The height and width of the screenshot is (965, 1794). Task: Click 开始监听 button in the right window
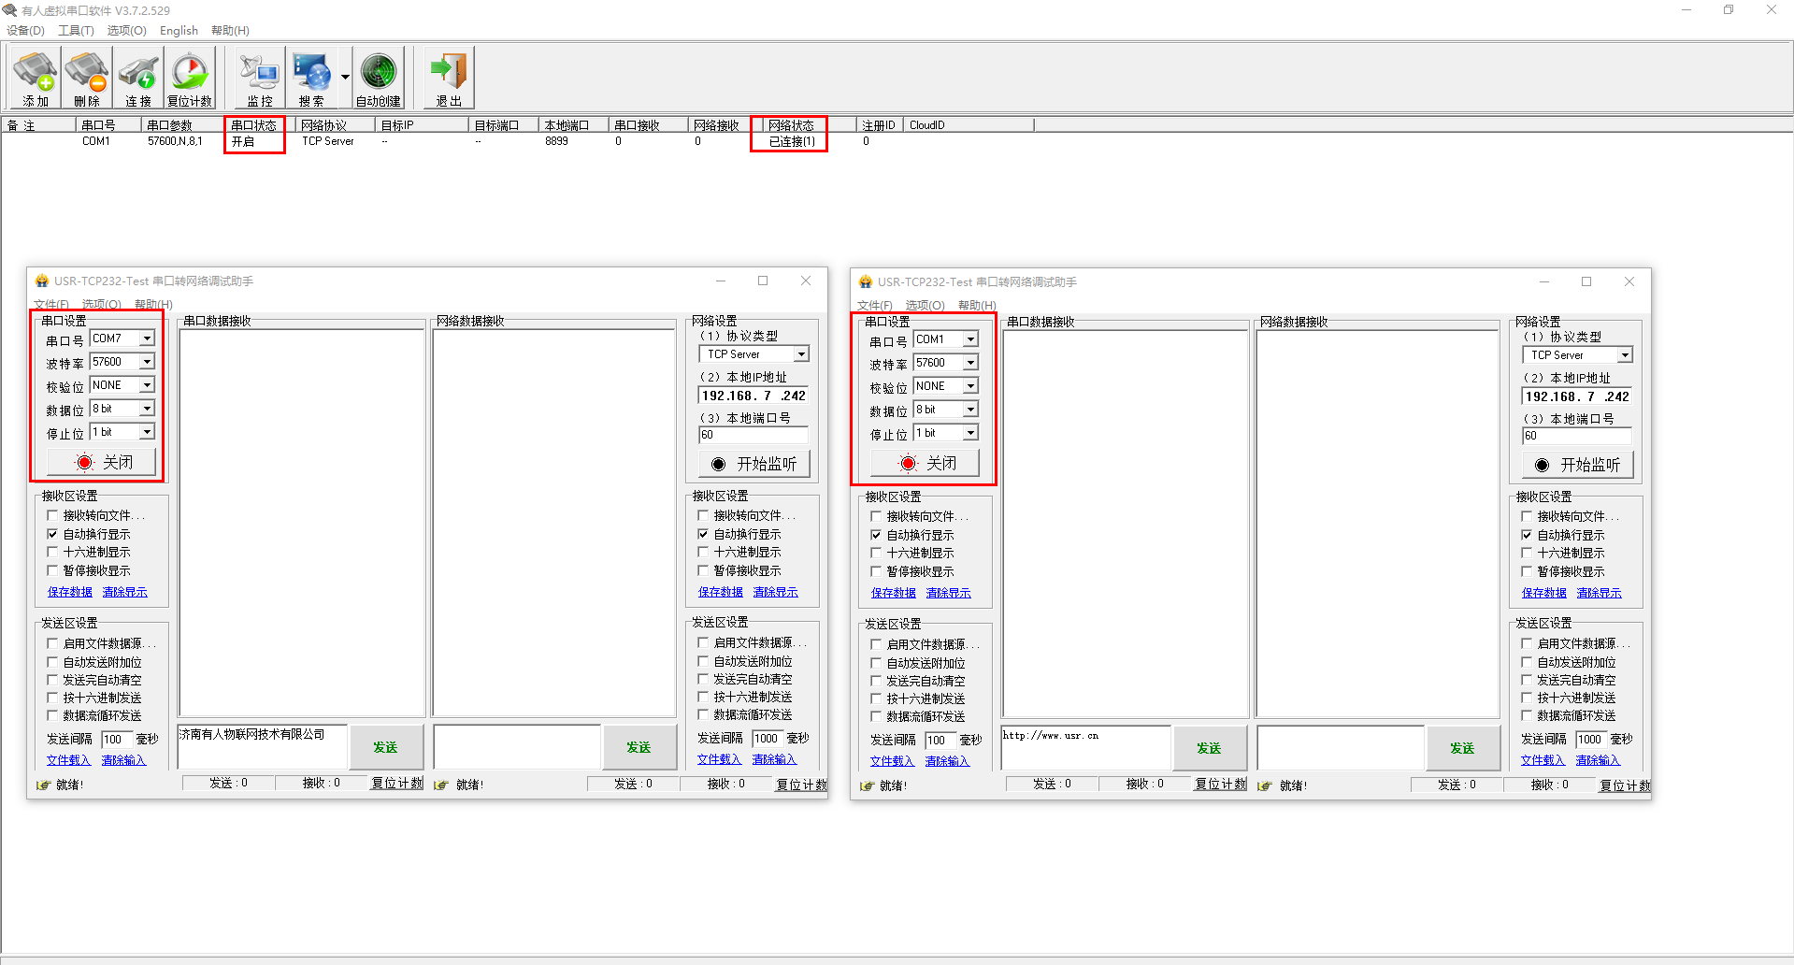[x=1577, y=465]
